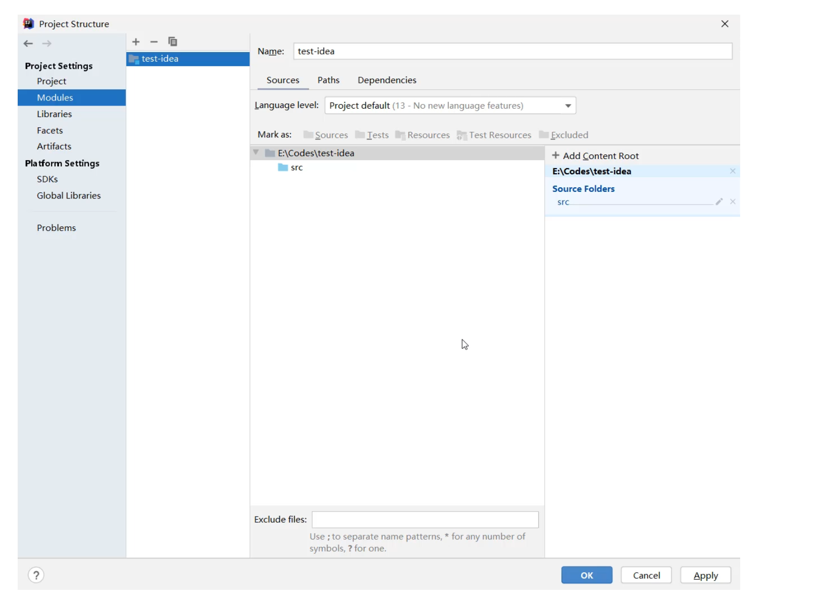
Task: Select E:\Codes\test-idea content root entry
Action: click(x=592, y=171)
